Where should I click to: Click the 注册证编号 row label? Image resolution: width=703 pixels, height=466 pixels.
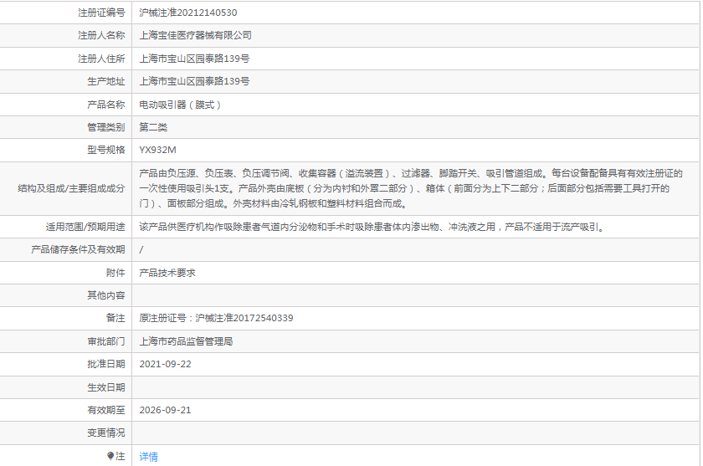[101, 13]
